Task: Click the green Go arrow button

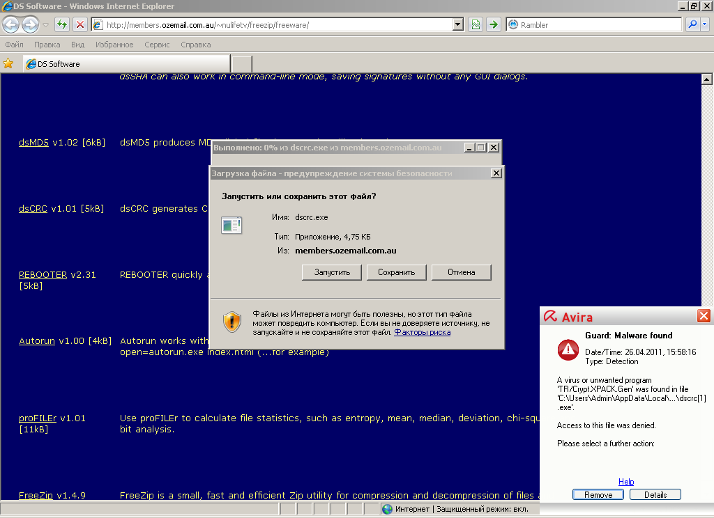Action: [x=494, y=24]
